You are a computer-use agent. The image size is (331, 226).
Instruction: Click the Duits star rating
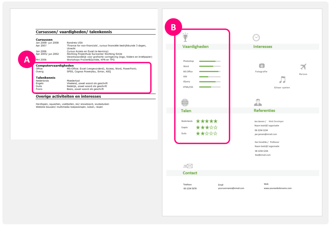207,134
